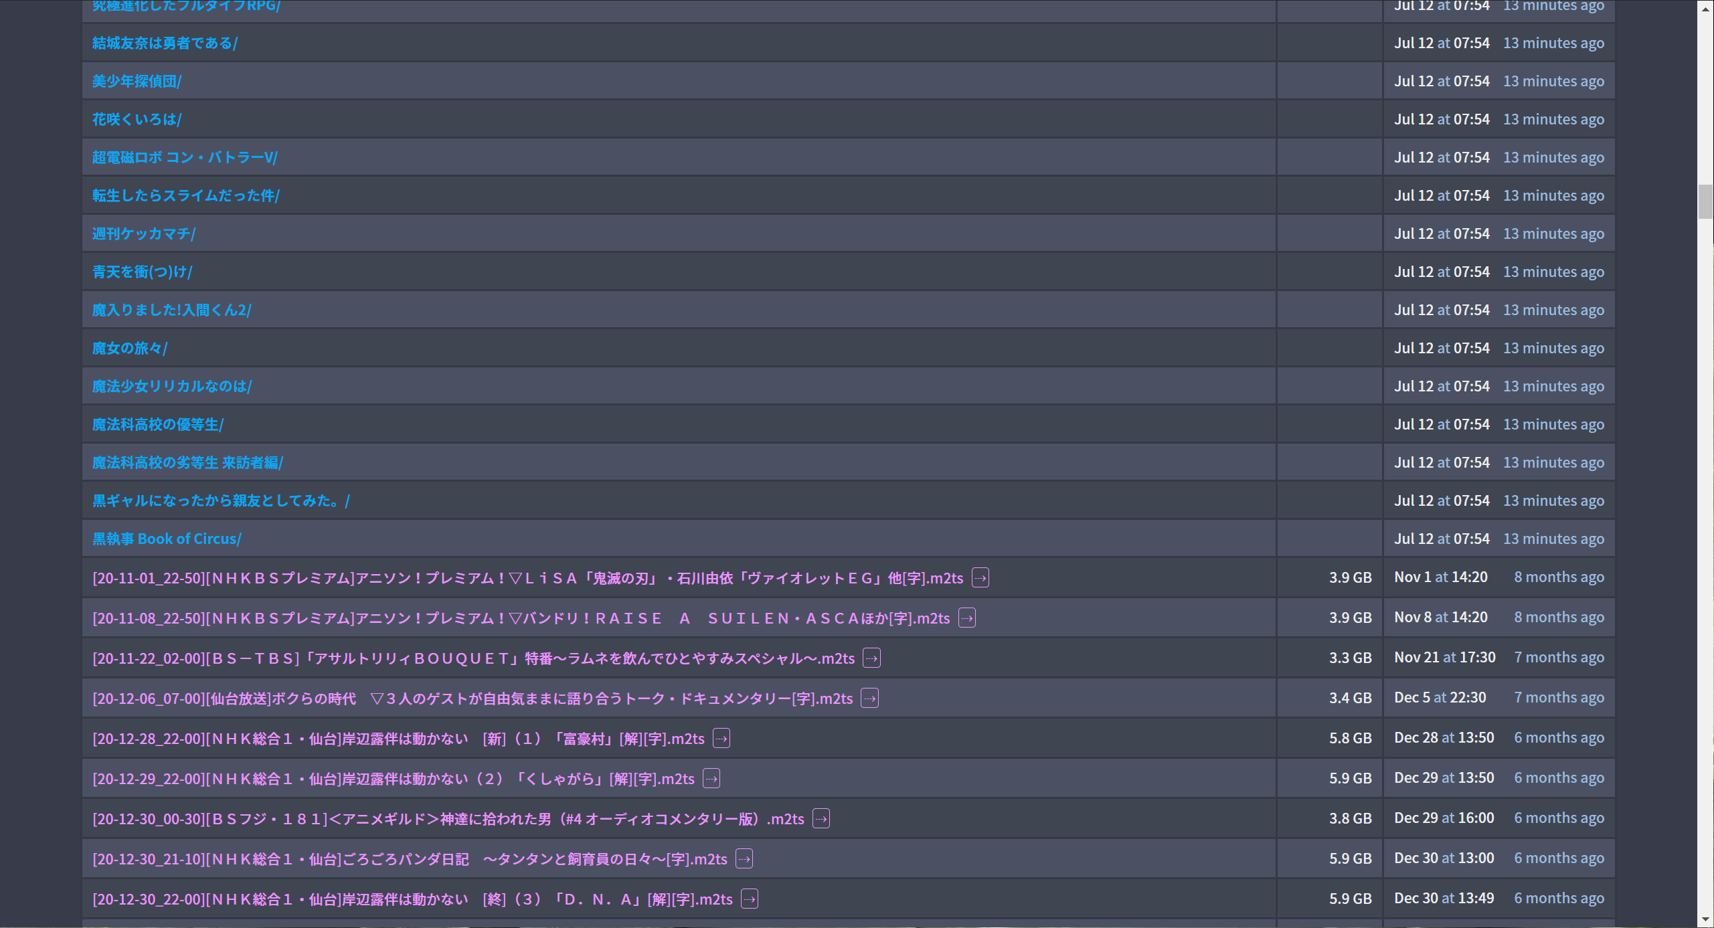Open the 結城友奈は勇者である folder
This screenshot has height=928, width=1714.
coord(165,43)
